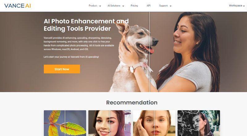Select the Support menu label
Image resolution: width=247 pixels, height=136 pixels.
point(163,6)
